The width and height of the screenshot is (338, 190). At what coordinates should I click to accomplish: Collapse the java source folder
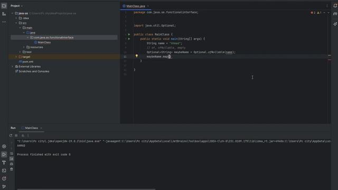click(x=24, y=33)
